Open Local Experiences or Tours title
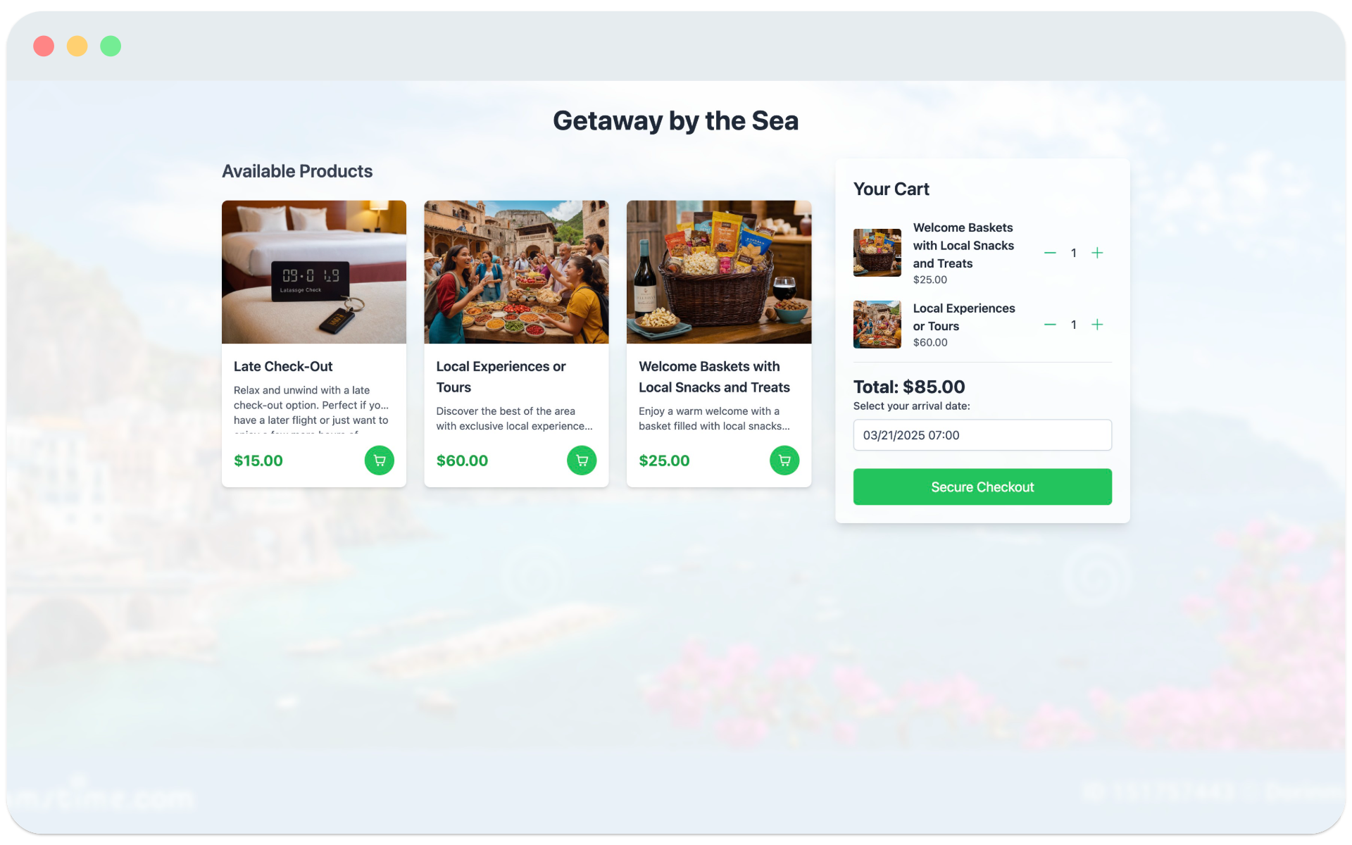 [501, 377]
